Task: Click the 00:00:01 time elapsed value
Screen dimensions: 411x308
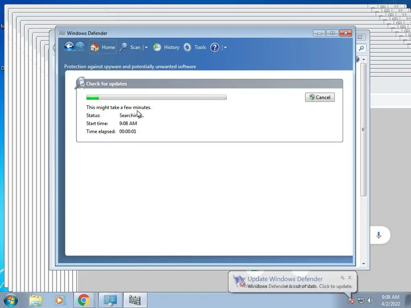Action: point(128,132)
